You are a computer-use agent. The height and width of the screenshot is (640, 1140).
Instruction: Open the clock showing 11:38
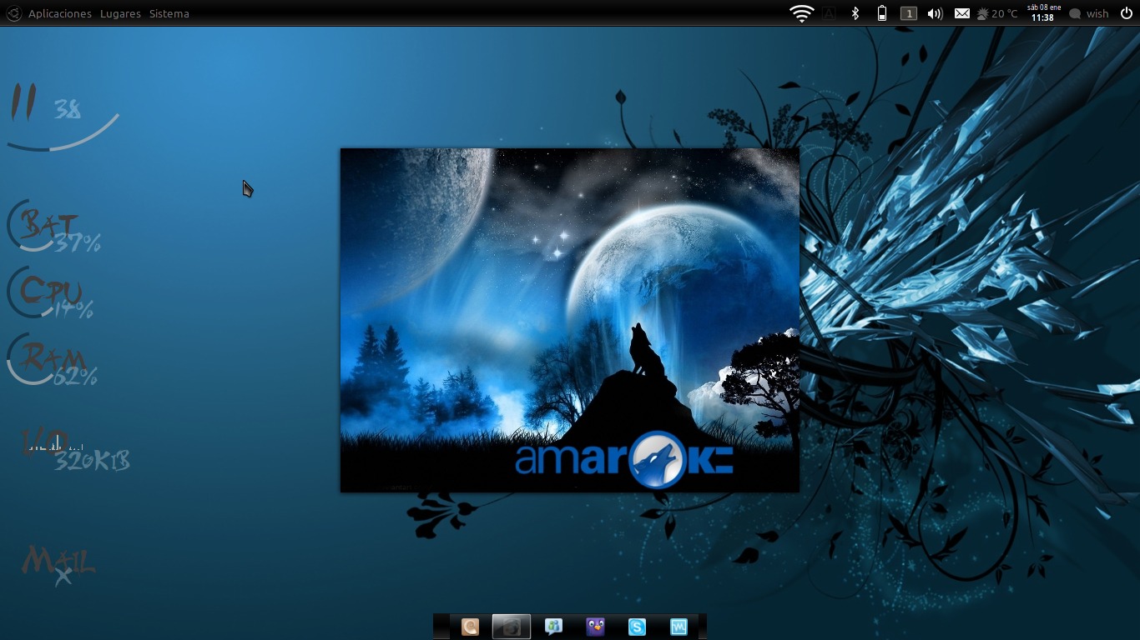pyautogui.click(x=1043, y=12)
